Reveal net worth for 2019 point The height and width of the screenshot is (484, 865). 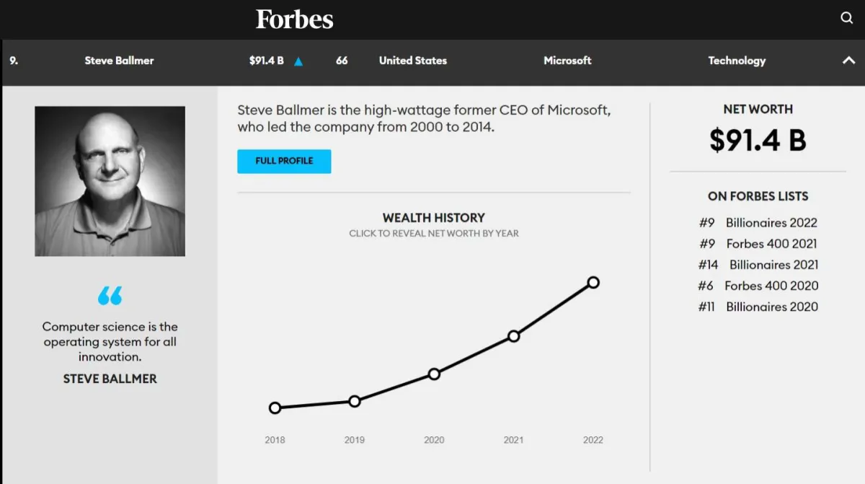pyautogui.click(x=355, y=401)
